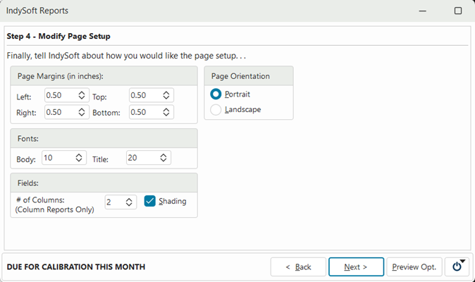The height and width of the screenshot is (282, 475).
Task: Adjust the Bottom margin spinner arrows
Action: (166, 112)
